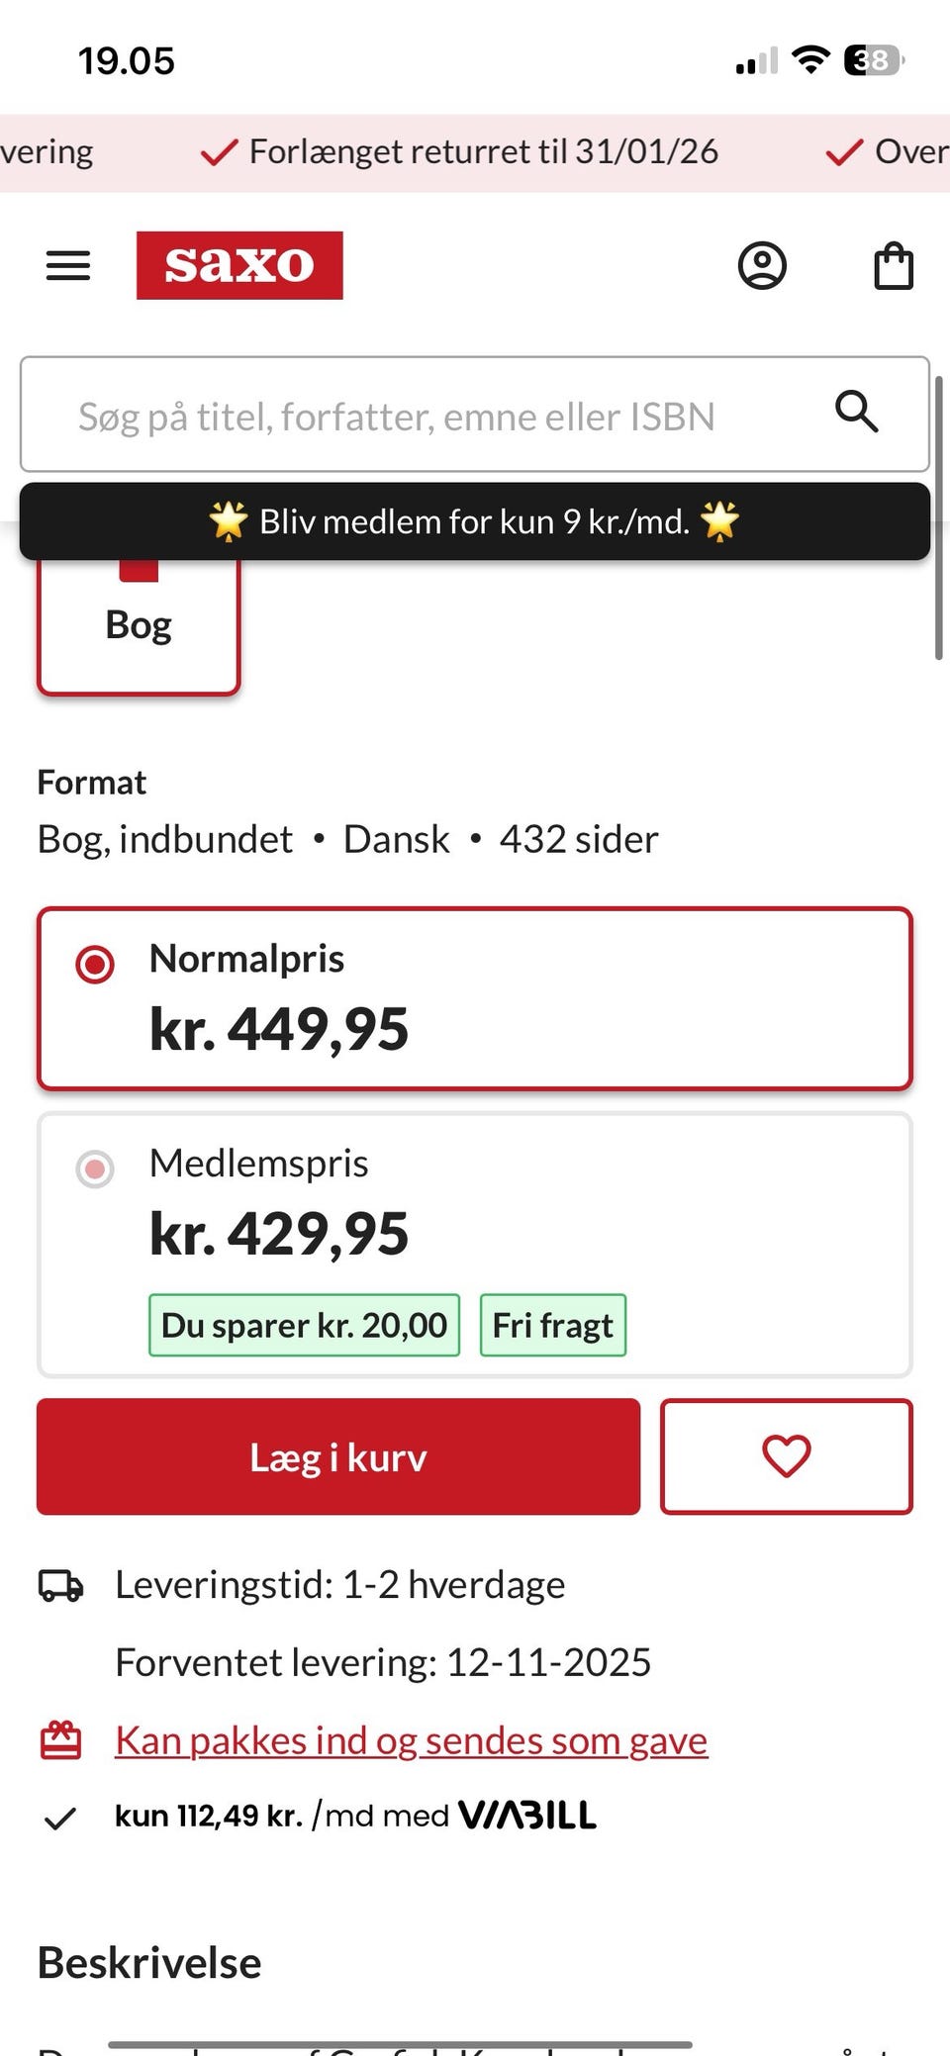Tap the Forlænget returret banner item
This screenshot has width=950, height=2056.
tap(460, 152)
